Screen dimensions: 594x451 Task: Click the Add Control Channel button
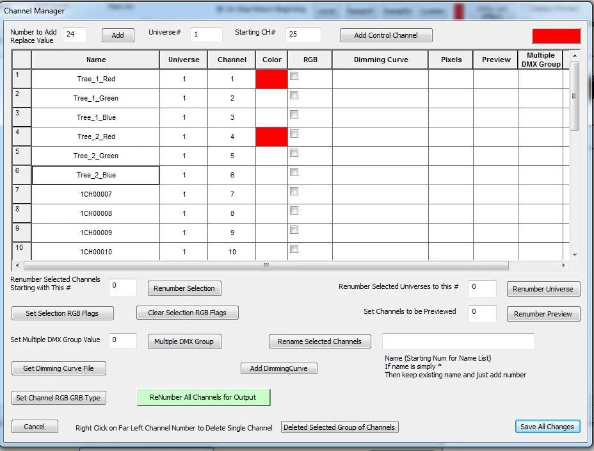[386, 35]
